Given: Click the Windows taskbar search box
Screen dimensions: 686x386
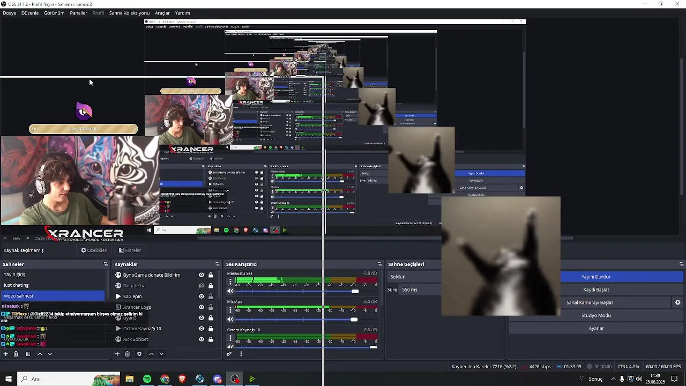Looking at the screenshot, I should 70,379.
